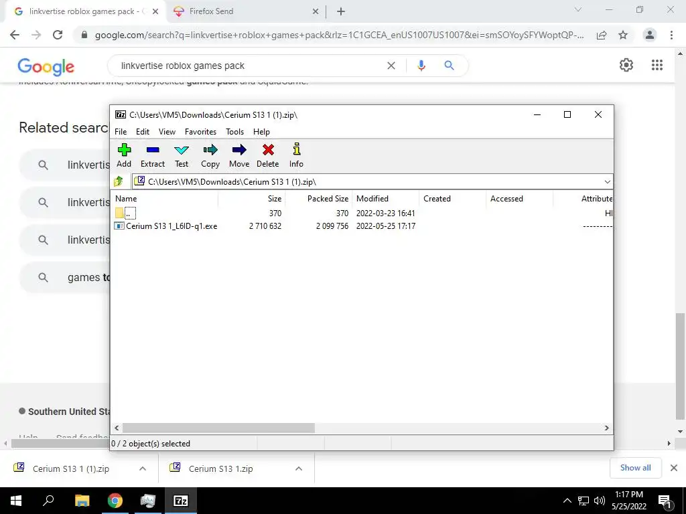686x514 pixels.
Task: Open the File menu in 7-Zip
Action: click(x=121, y=132)
